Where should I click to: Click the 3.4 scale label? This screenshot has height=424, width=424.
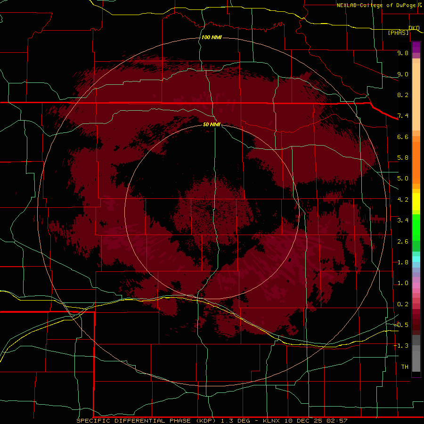tap(403, 220)
